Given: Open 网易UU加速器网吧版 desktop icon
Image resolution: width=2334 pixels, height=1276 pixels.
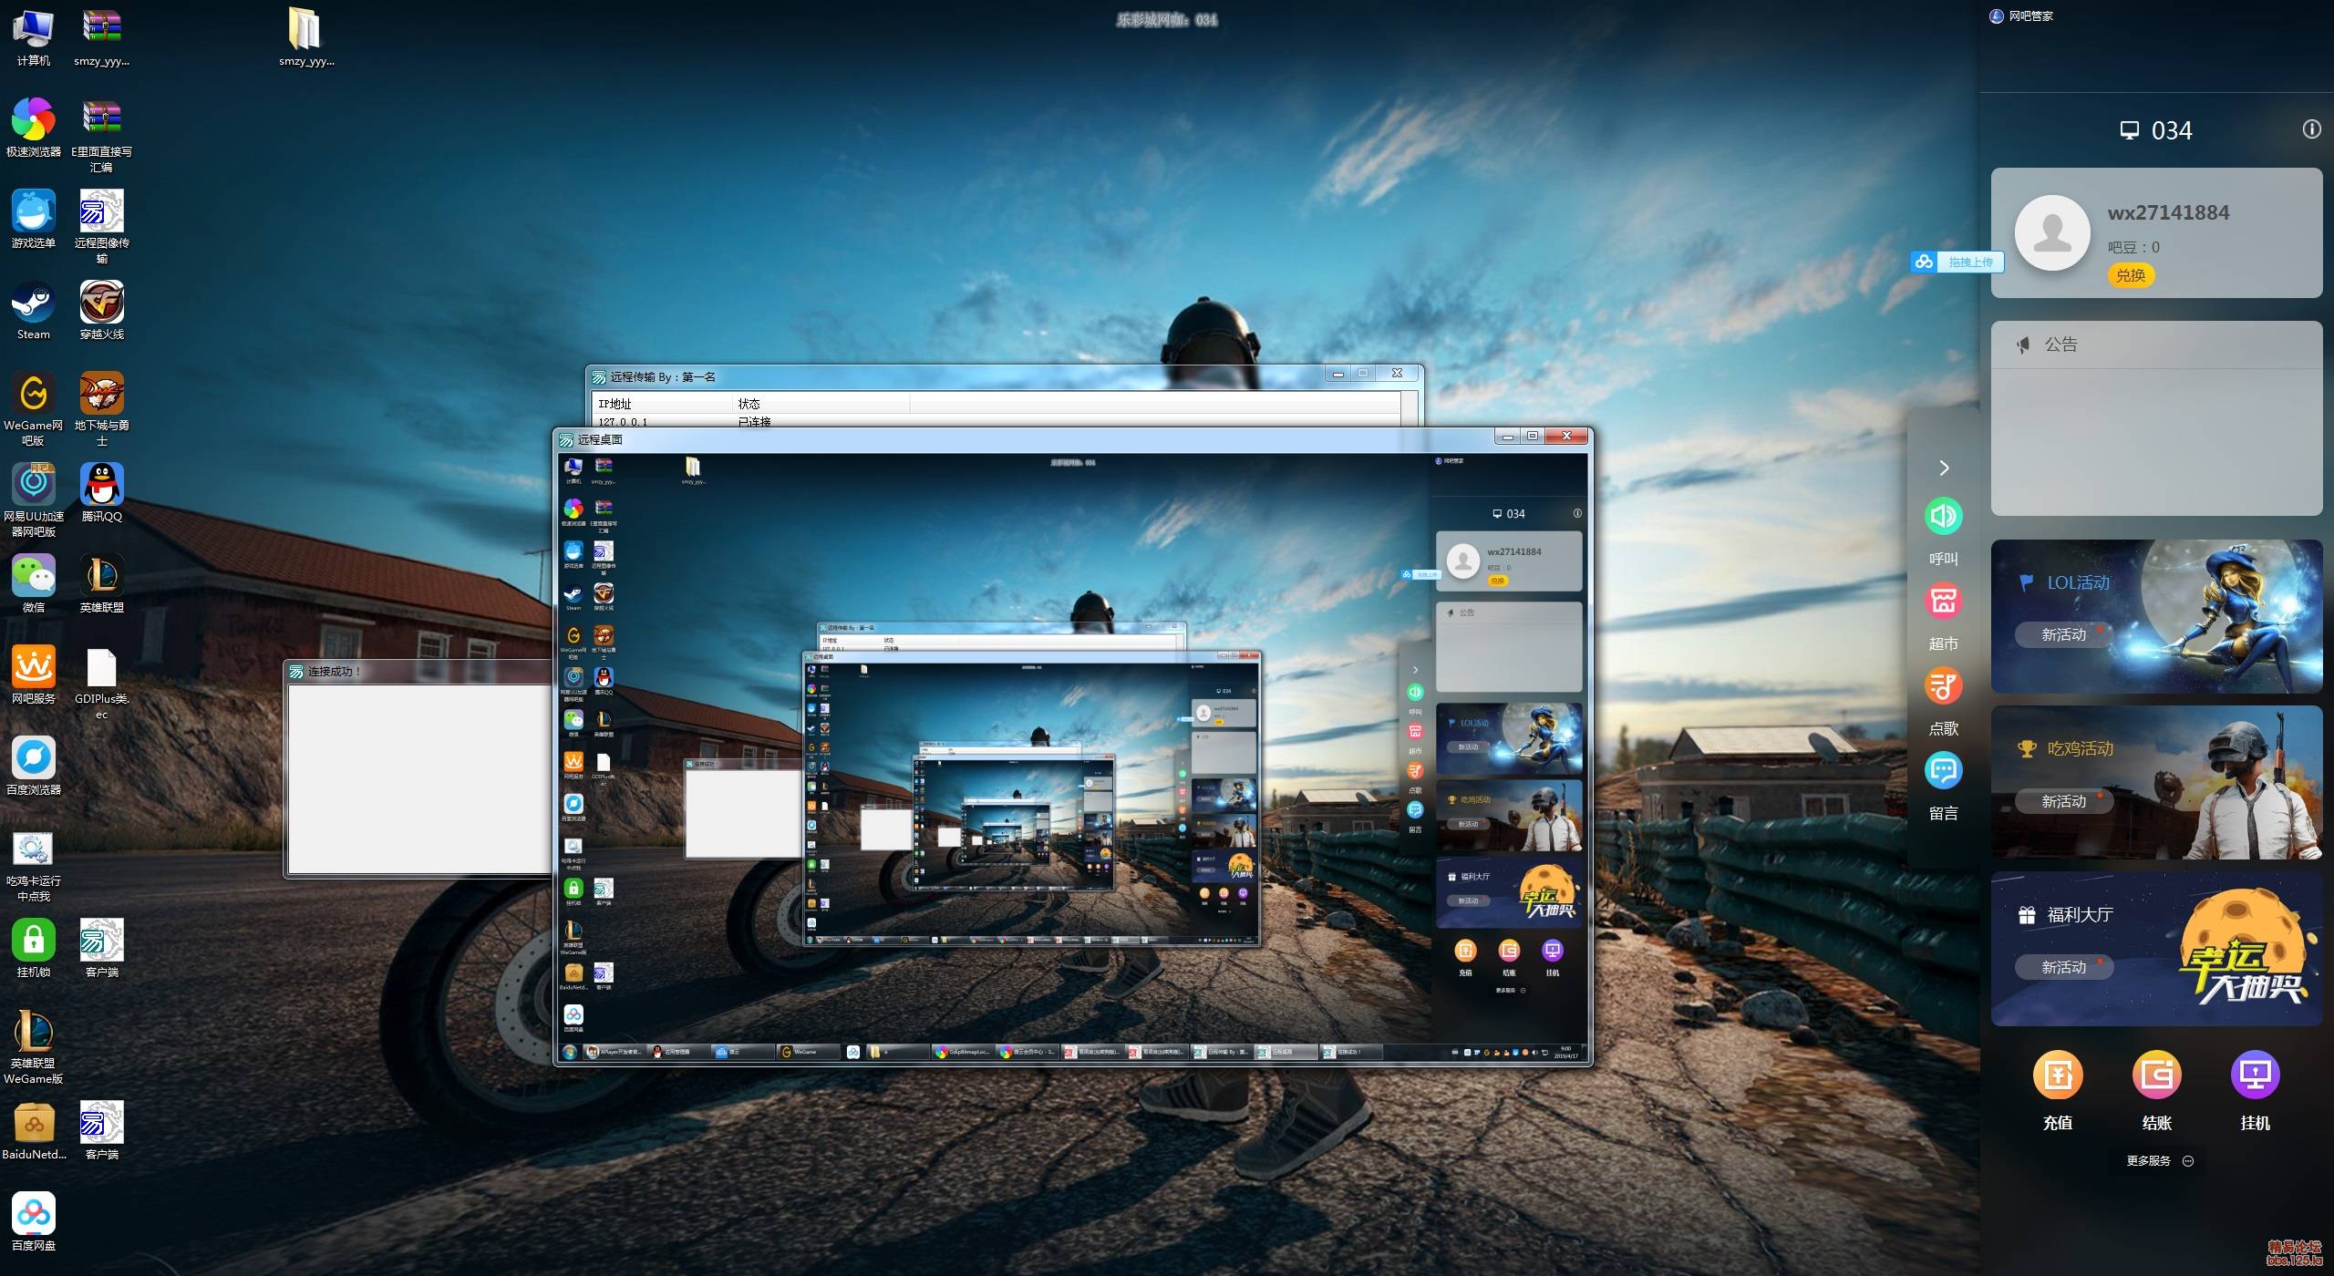Looking at the screenshot, I should coord(33,499).
